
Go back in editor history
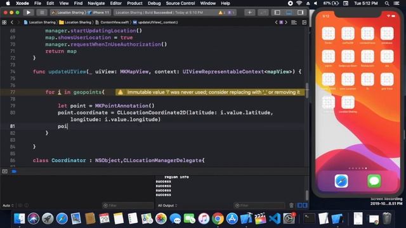click(x=12, y=23)
